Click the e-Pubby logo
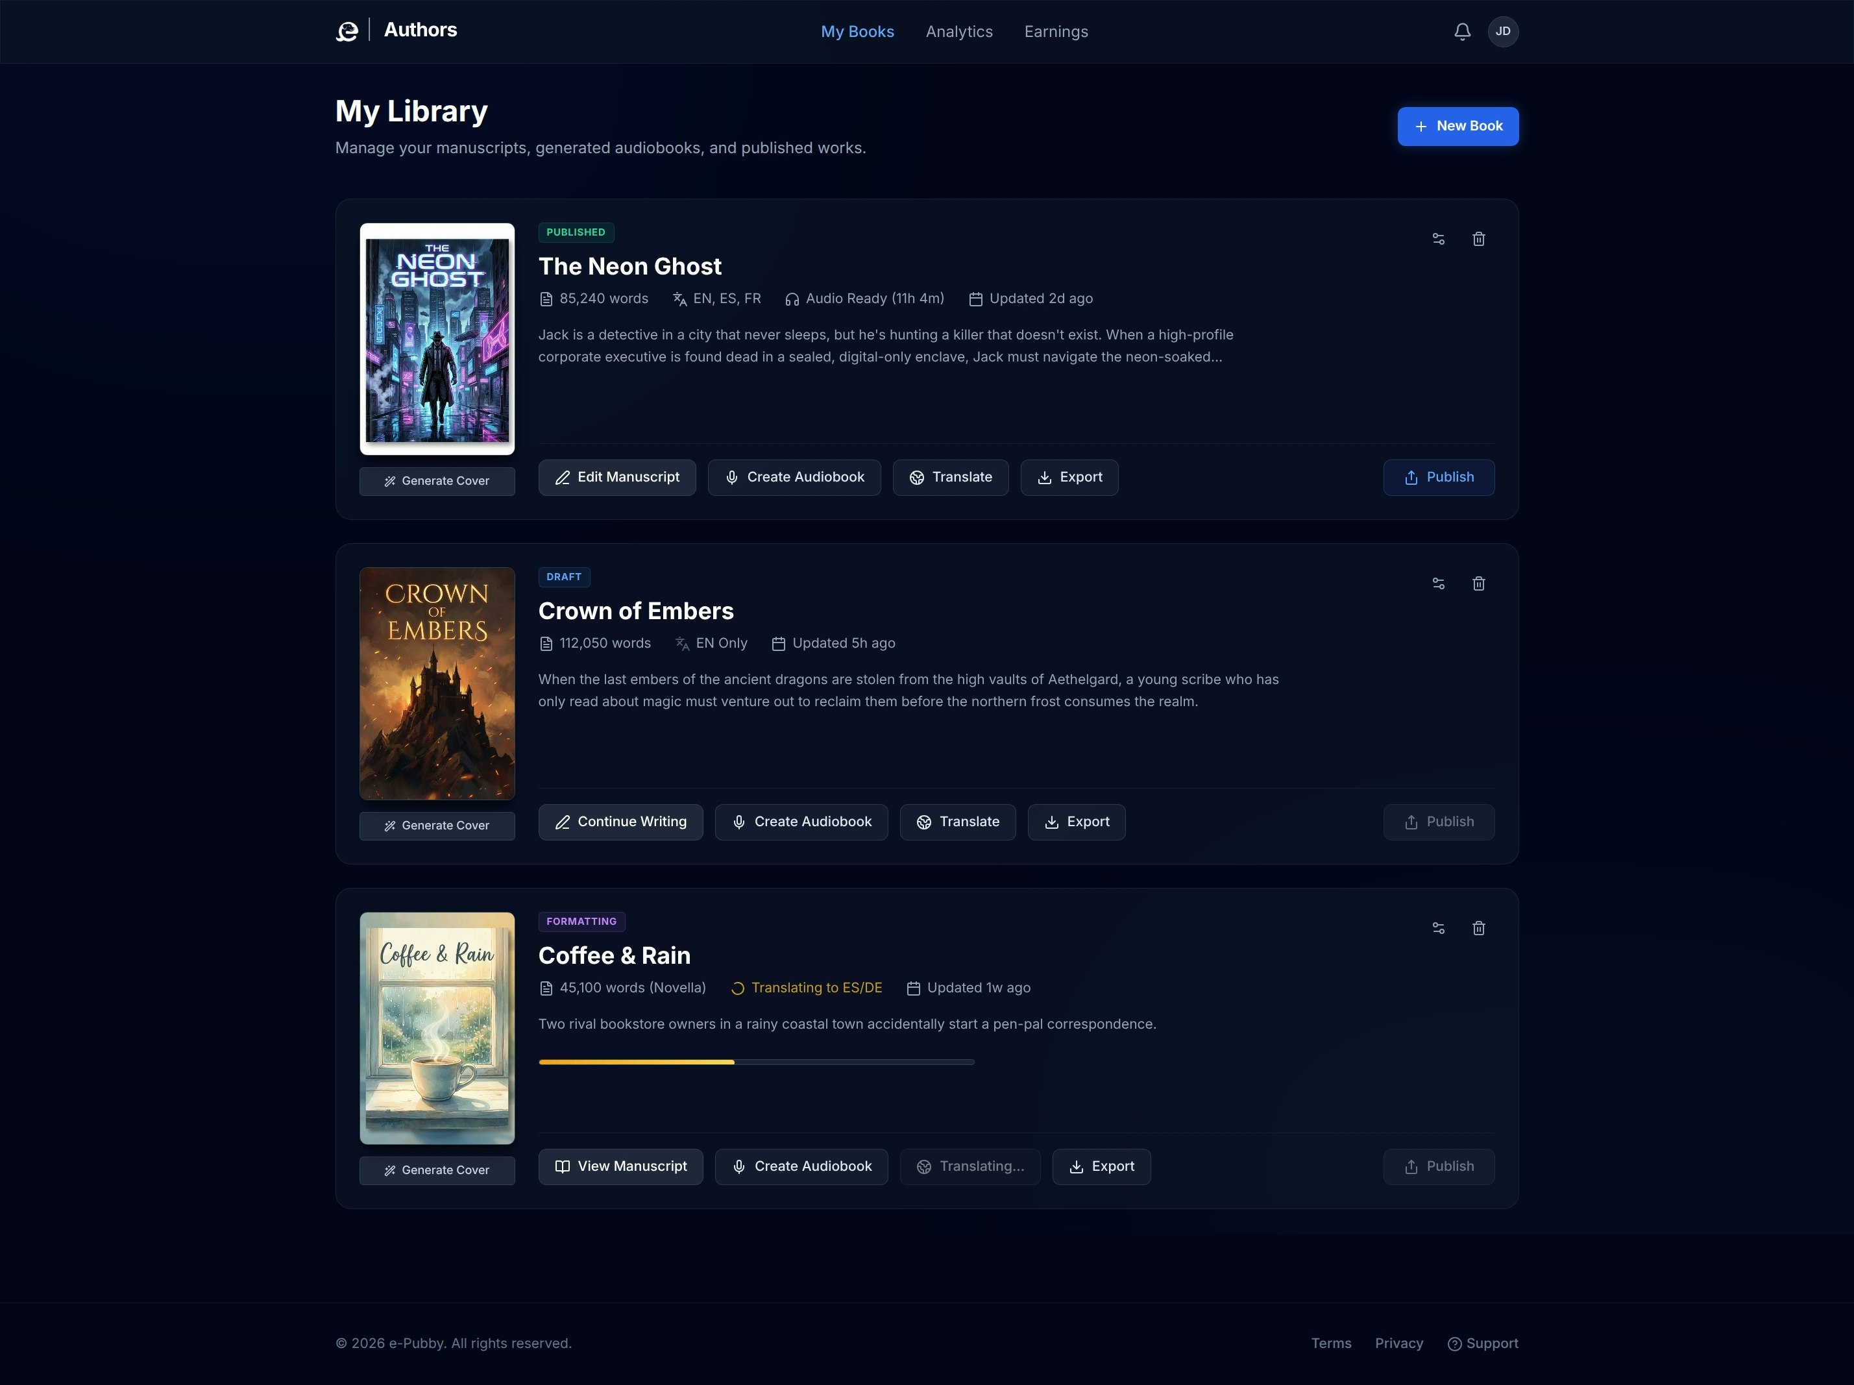The height and width of the screenshot is (1385, 1854). tap(348, 31)
